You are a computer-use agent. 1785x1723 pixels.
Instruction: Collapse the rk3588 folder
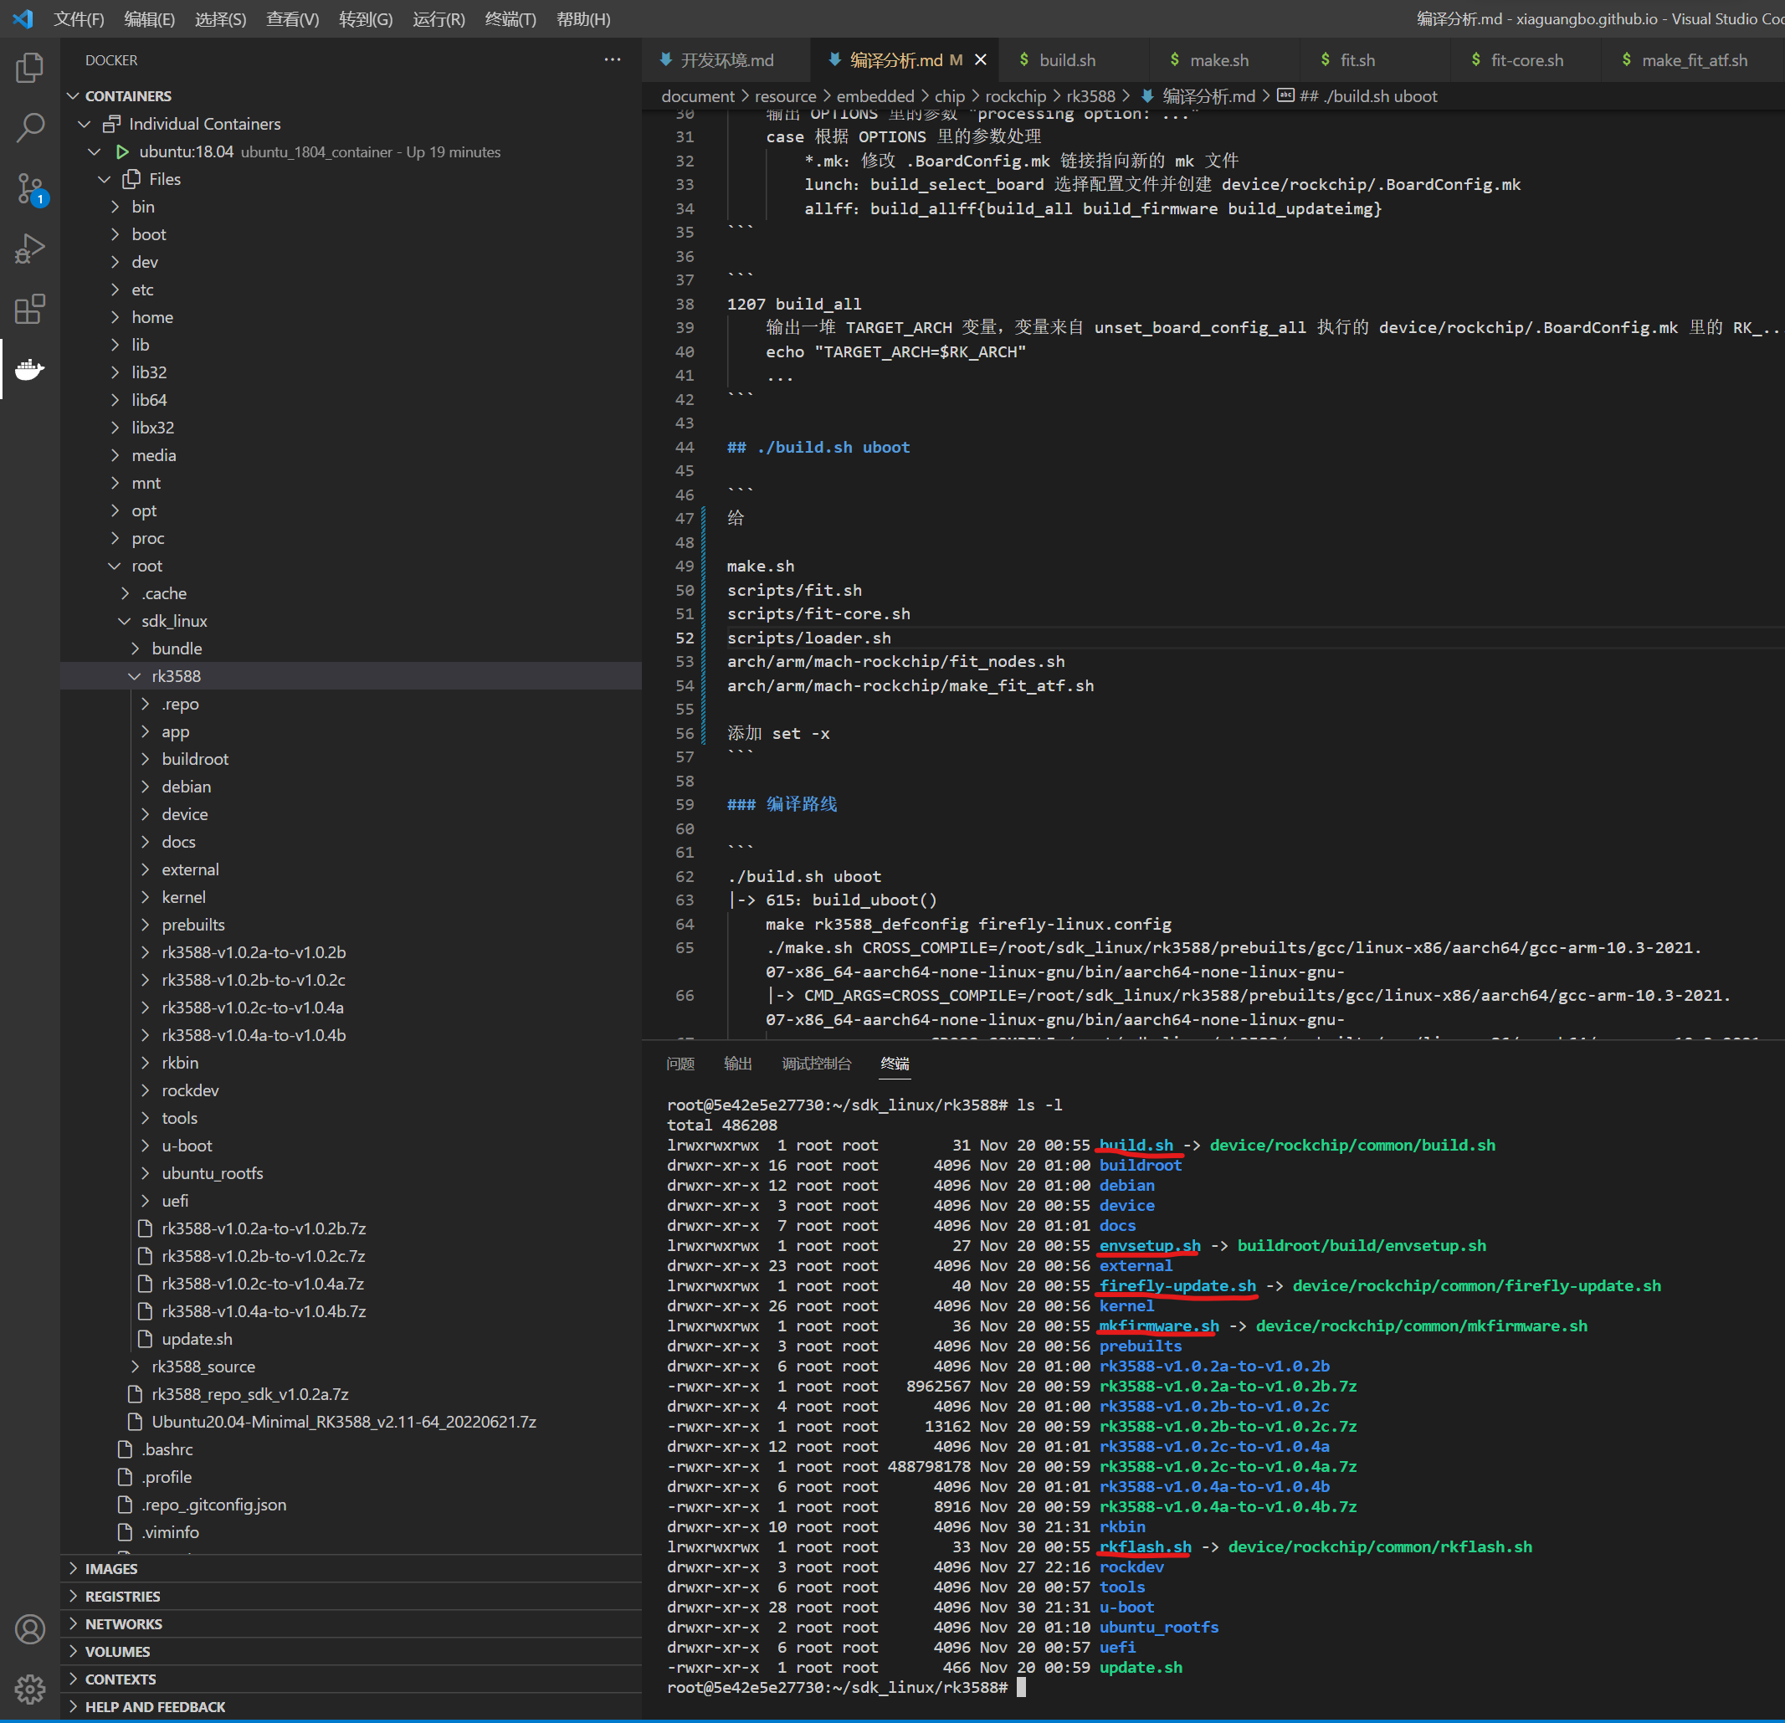coord(136,675)
